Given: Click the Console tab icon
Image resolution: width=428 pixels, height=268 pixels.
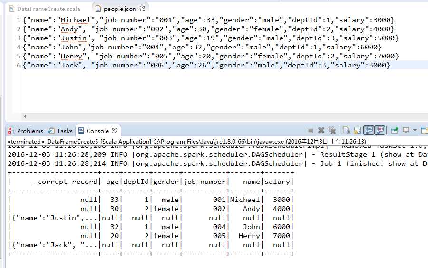Looking at the screenshot, I should pos(81,131).
